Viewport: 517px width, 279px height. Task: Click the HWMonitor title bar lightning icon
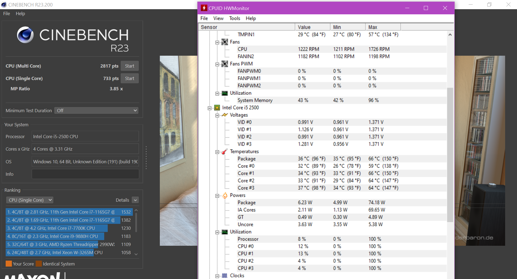[204, 8]
